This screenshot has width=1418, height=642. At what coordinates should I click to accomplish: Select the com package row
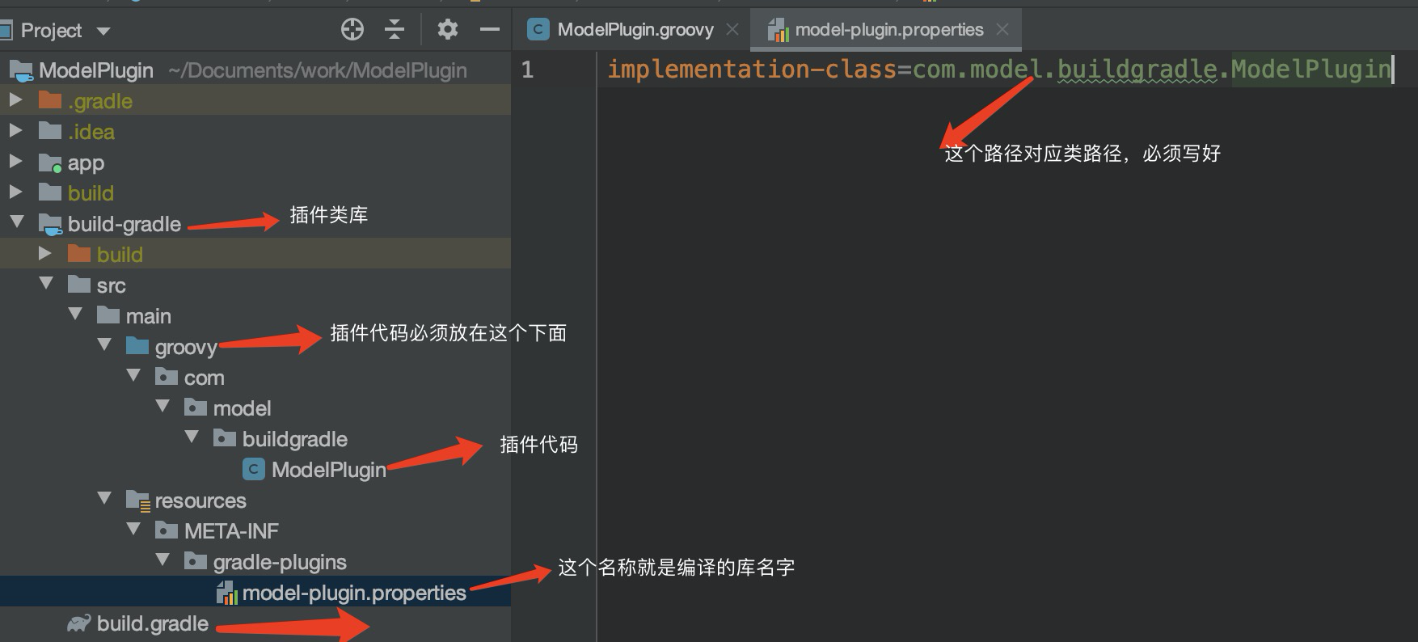[255, 378]
